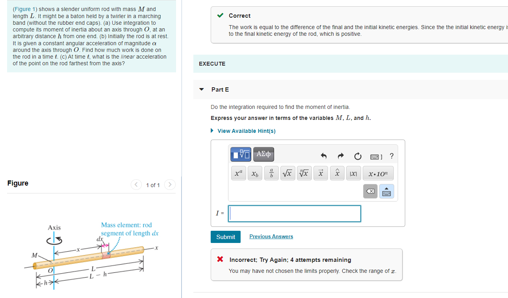Collapse Part E with the triangle
This screenshot has height=298, width=508.
(202, 90)
